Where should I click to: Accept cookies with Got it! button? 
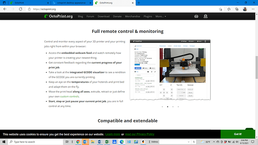click(x=238, y=134)
